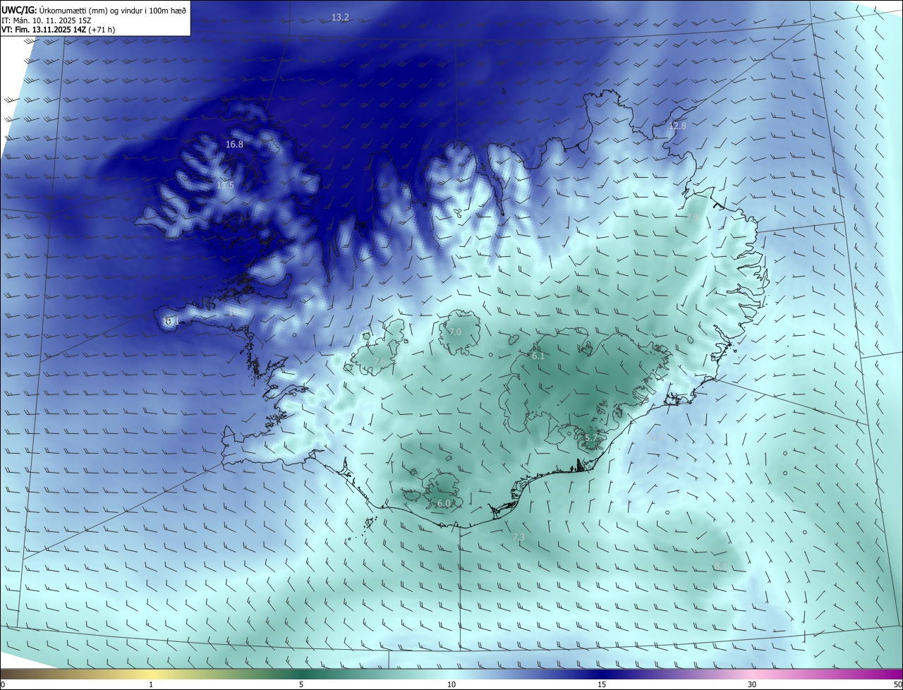Click the colorbar label 10
The width and height of the screenshot is (903, 690).
451,684
